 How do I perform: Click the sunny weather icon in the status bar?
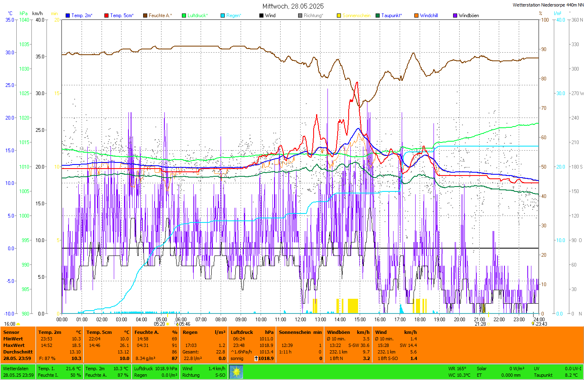236,372
